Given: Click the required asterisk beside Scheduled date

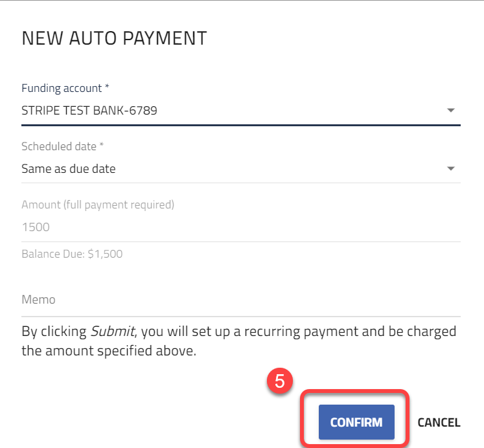Looking at the screenshot, I should 101,144.
